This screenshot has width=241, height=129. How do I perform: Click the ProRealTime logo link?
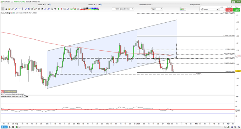coord(9,91)
